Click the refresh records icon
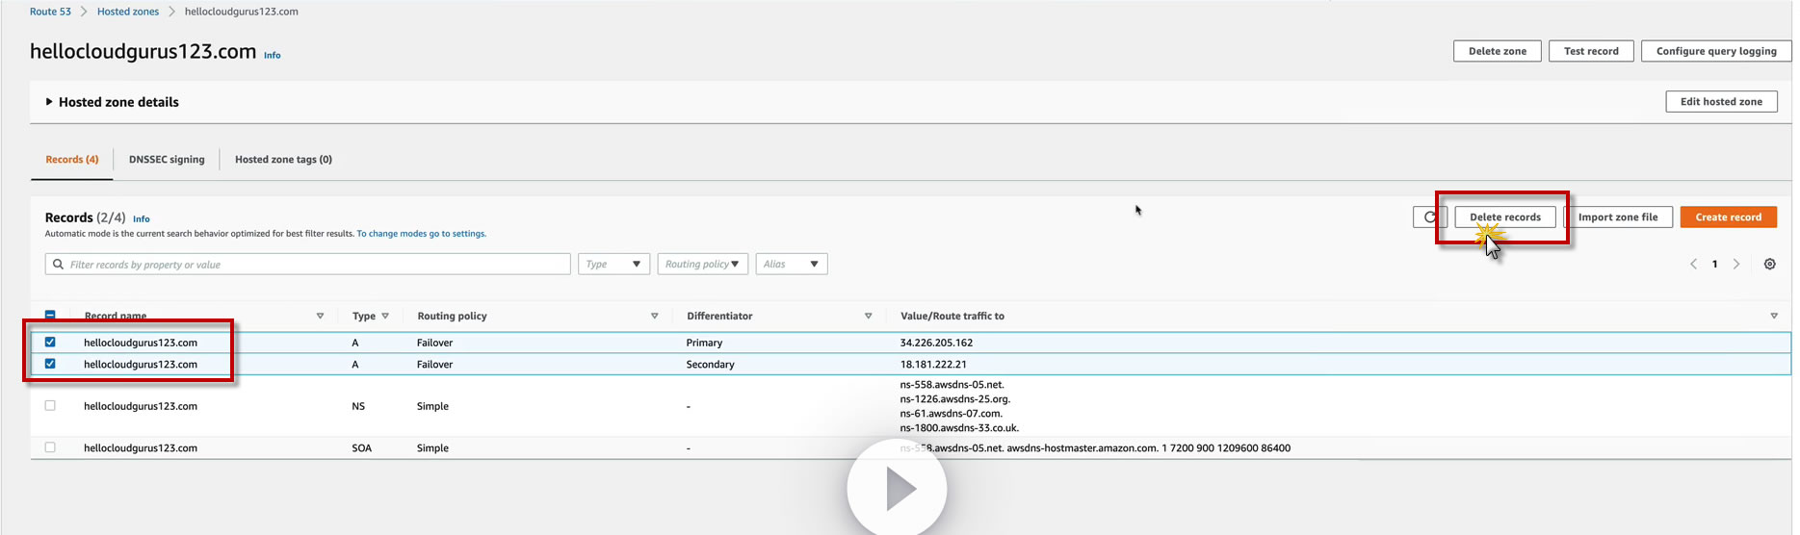 click(1429, 217)
